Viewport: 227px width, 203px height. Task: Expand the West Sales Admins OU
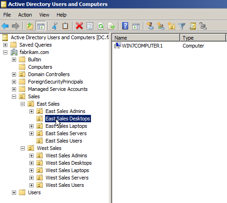click(31, 155)
